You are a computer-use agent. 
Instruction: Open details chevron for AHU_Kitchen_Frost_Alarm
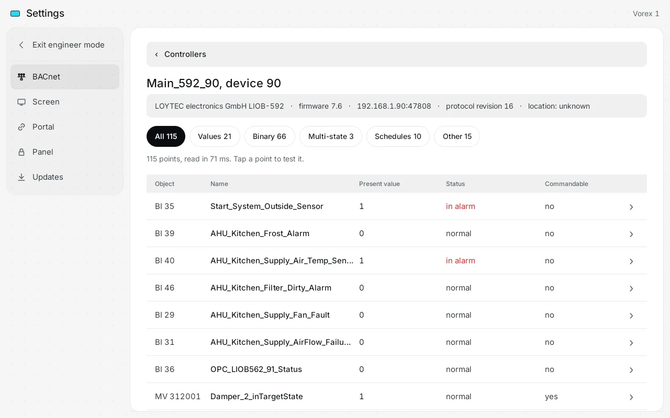point(631,234)
